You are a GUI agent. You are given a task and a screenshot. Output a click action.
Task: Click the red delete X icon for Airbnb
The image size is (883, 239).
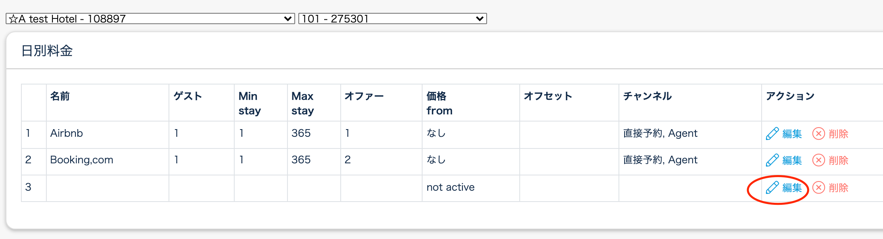[x=818, y=134]
